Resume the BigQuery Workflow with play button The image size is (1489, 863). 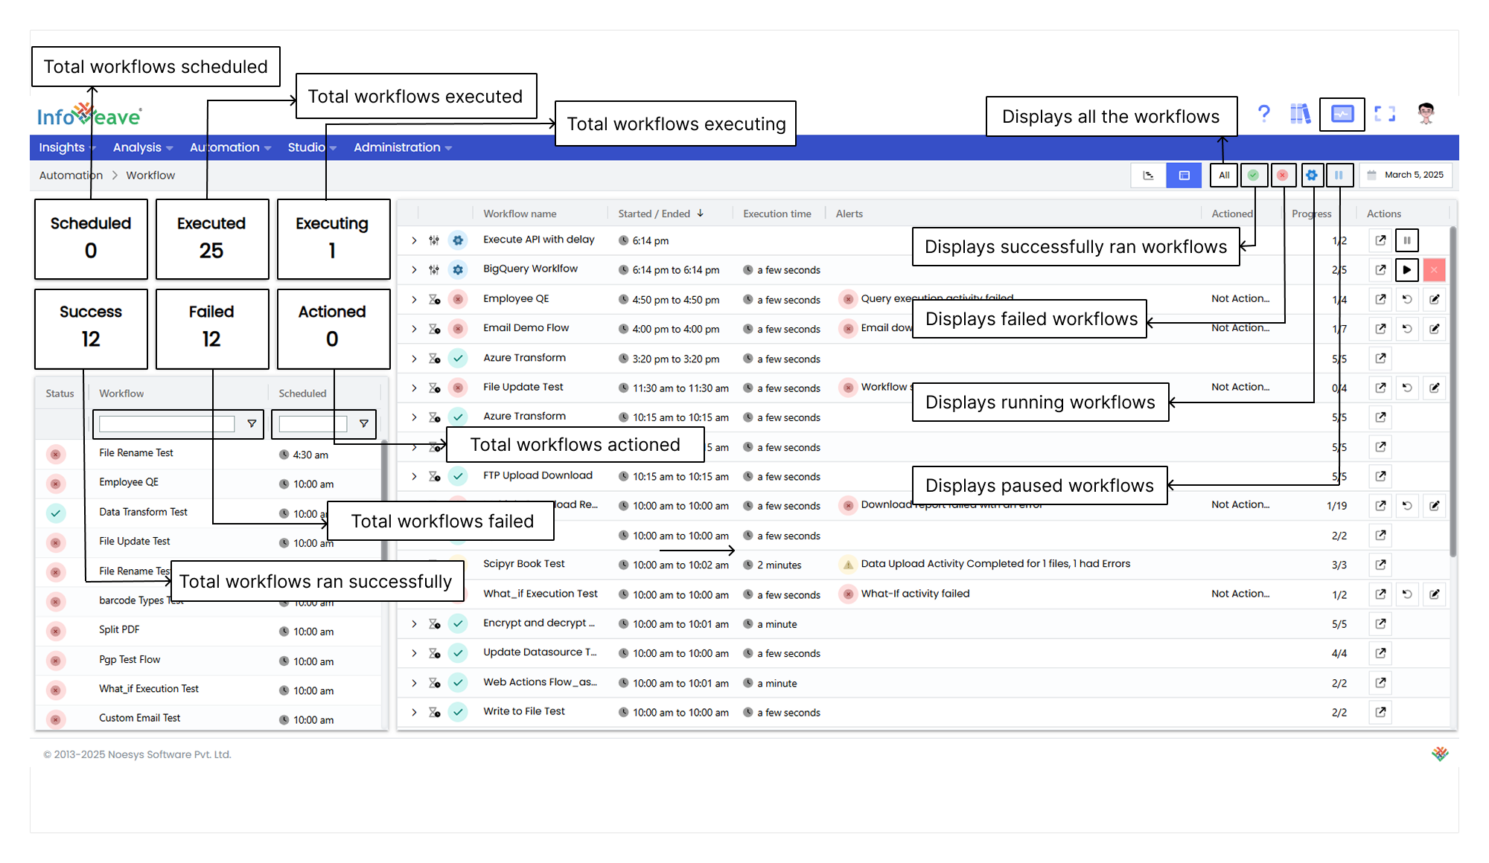pyautogui.click(x=1407, y=269)
